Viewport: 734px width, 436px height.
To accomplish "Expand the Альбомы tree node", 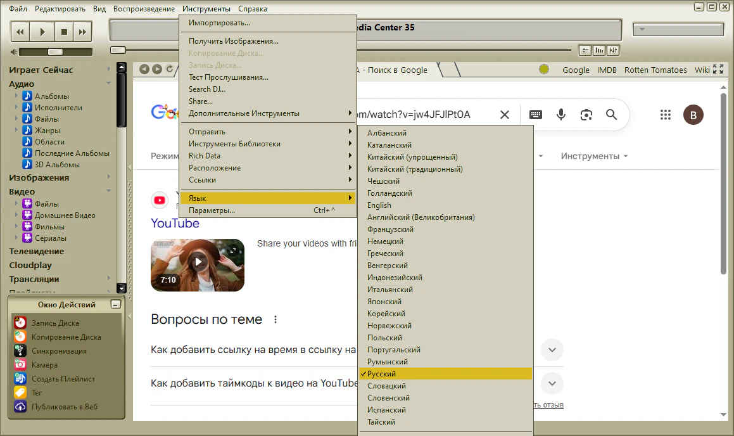I will (16, 96).
